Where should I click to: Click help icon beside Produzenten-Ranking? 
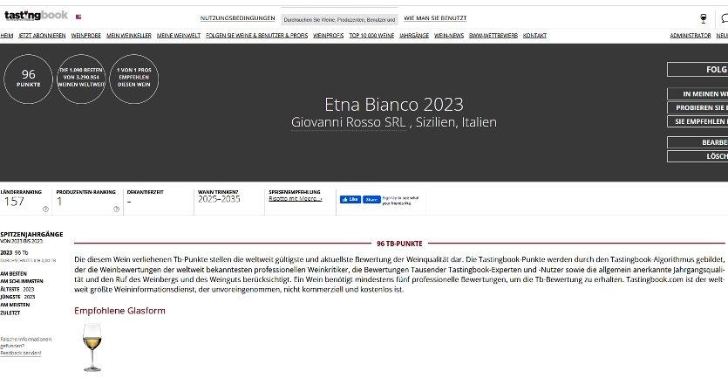click(116, 210)
